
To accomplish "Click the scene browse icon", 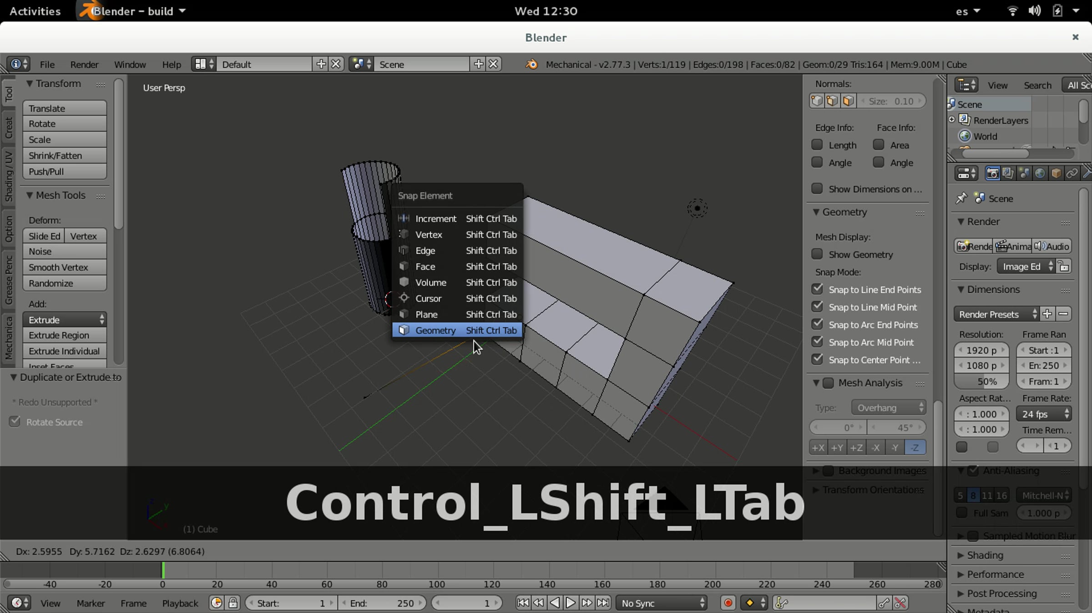I will [x=362, y=64].
